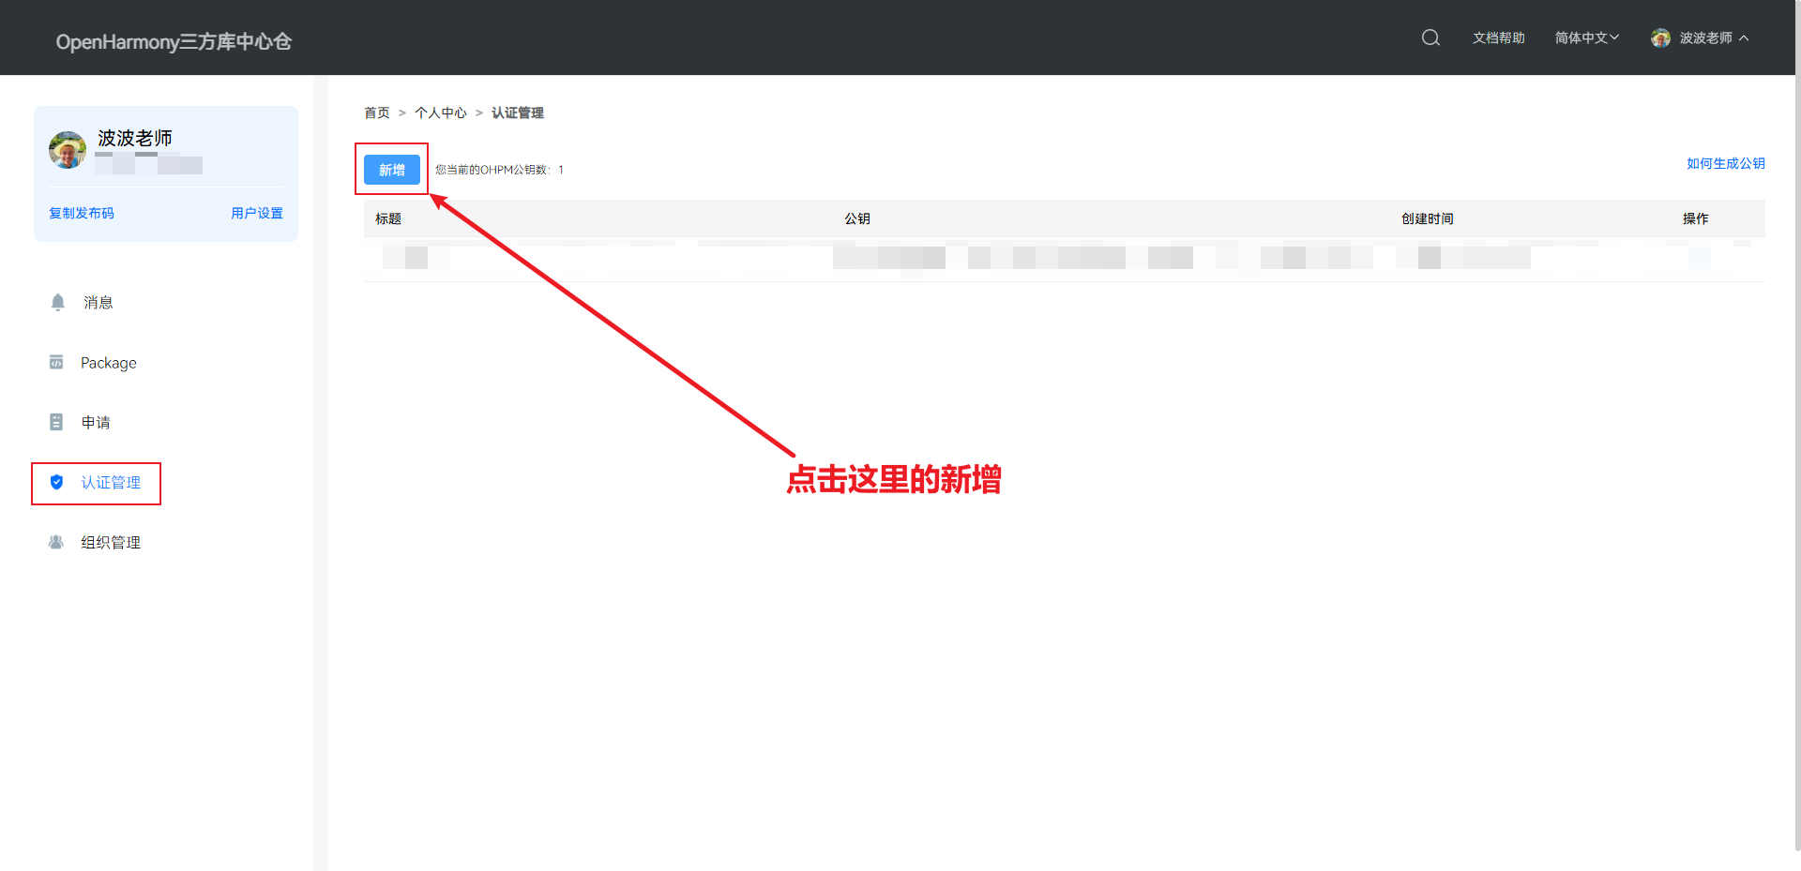
Task: Select 认证管理 menu item
Action: tap(111, 482)
